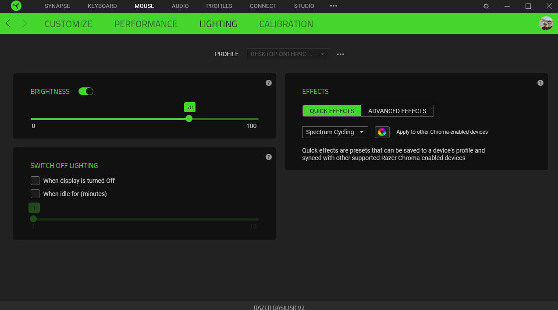The height and width of the screenshot is (310, 558).
Task: Open profile options three-dot menu
Action: tap(341, 54)
